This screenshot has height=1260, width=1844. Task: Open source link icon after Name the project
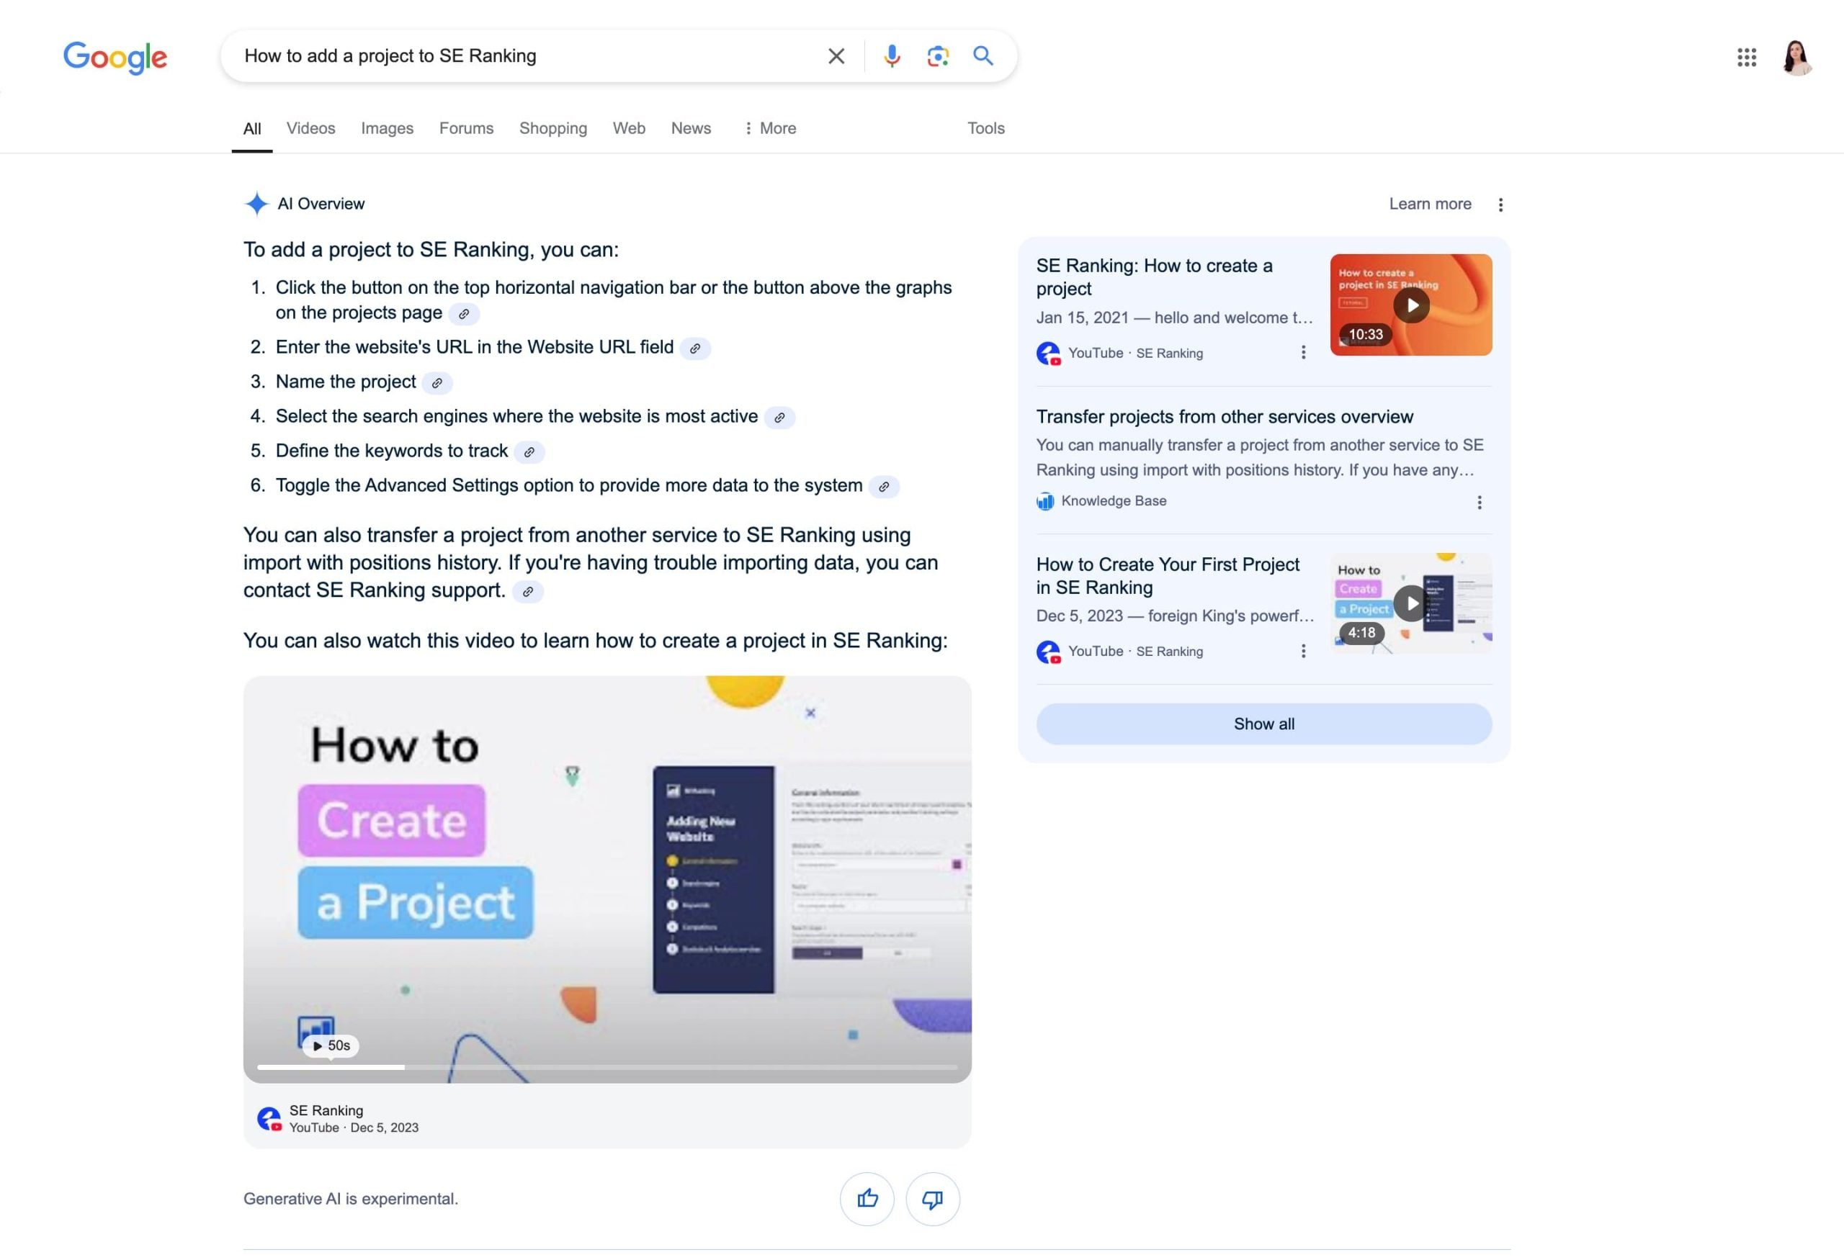(437, 383)
